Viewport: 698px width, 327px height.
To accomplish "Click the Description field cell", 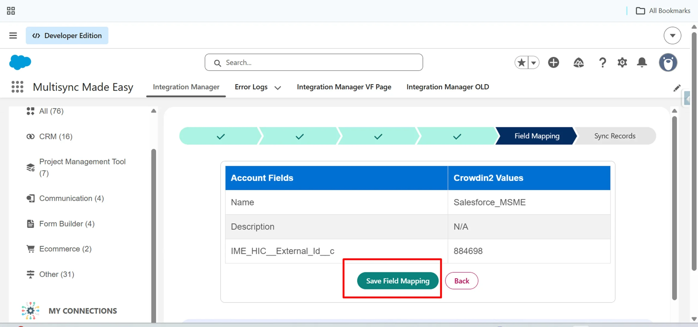I will tap(336, 227).
